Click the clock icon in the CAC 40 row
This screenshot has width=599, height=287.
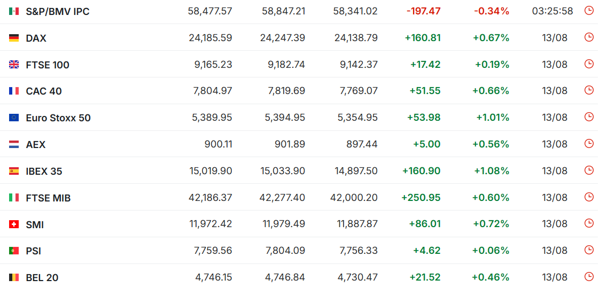[589, 90]
